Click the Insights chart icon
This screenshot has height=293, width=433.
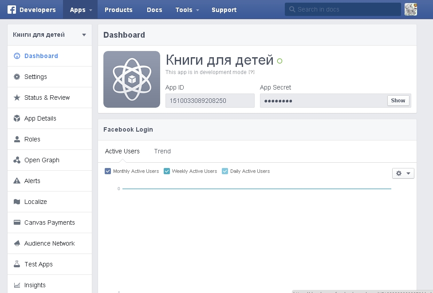tap(17, 285)
